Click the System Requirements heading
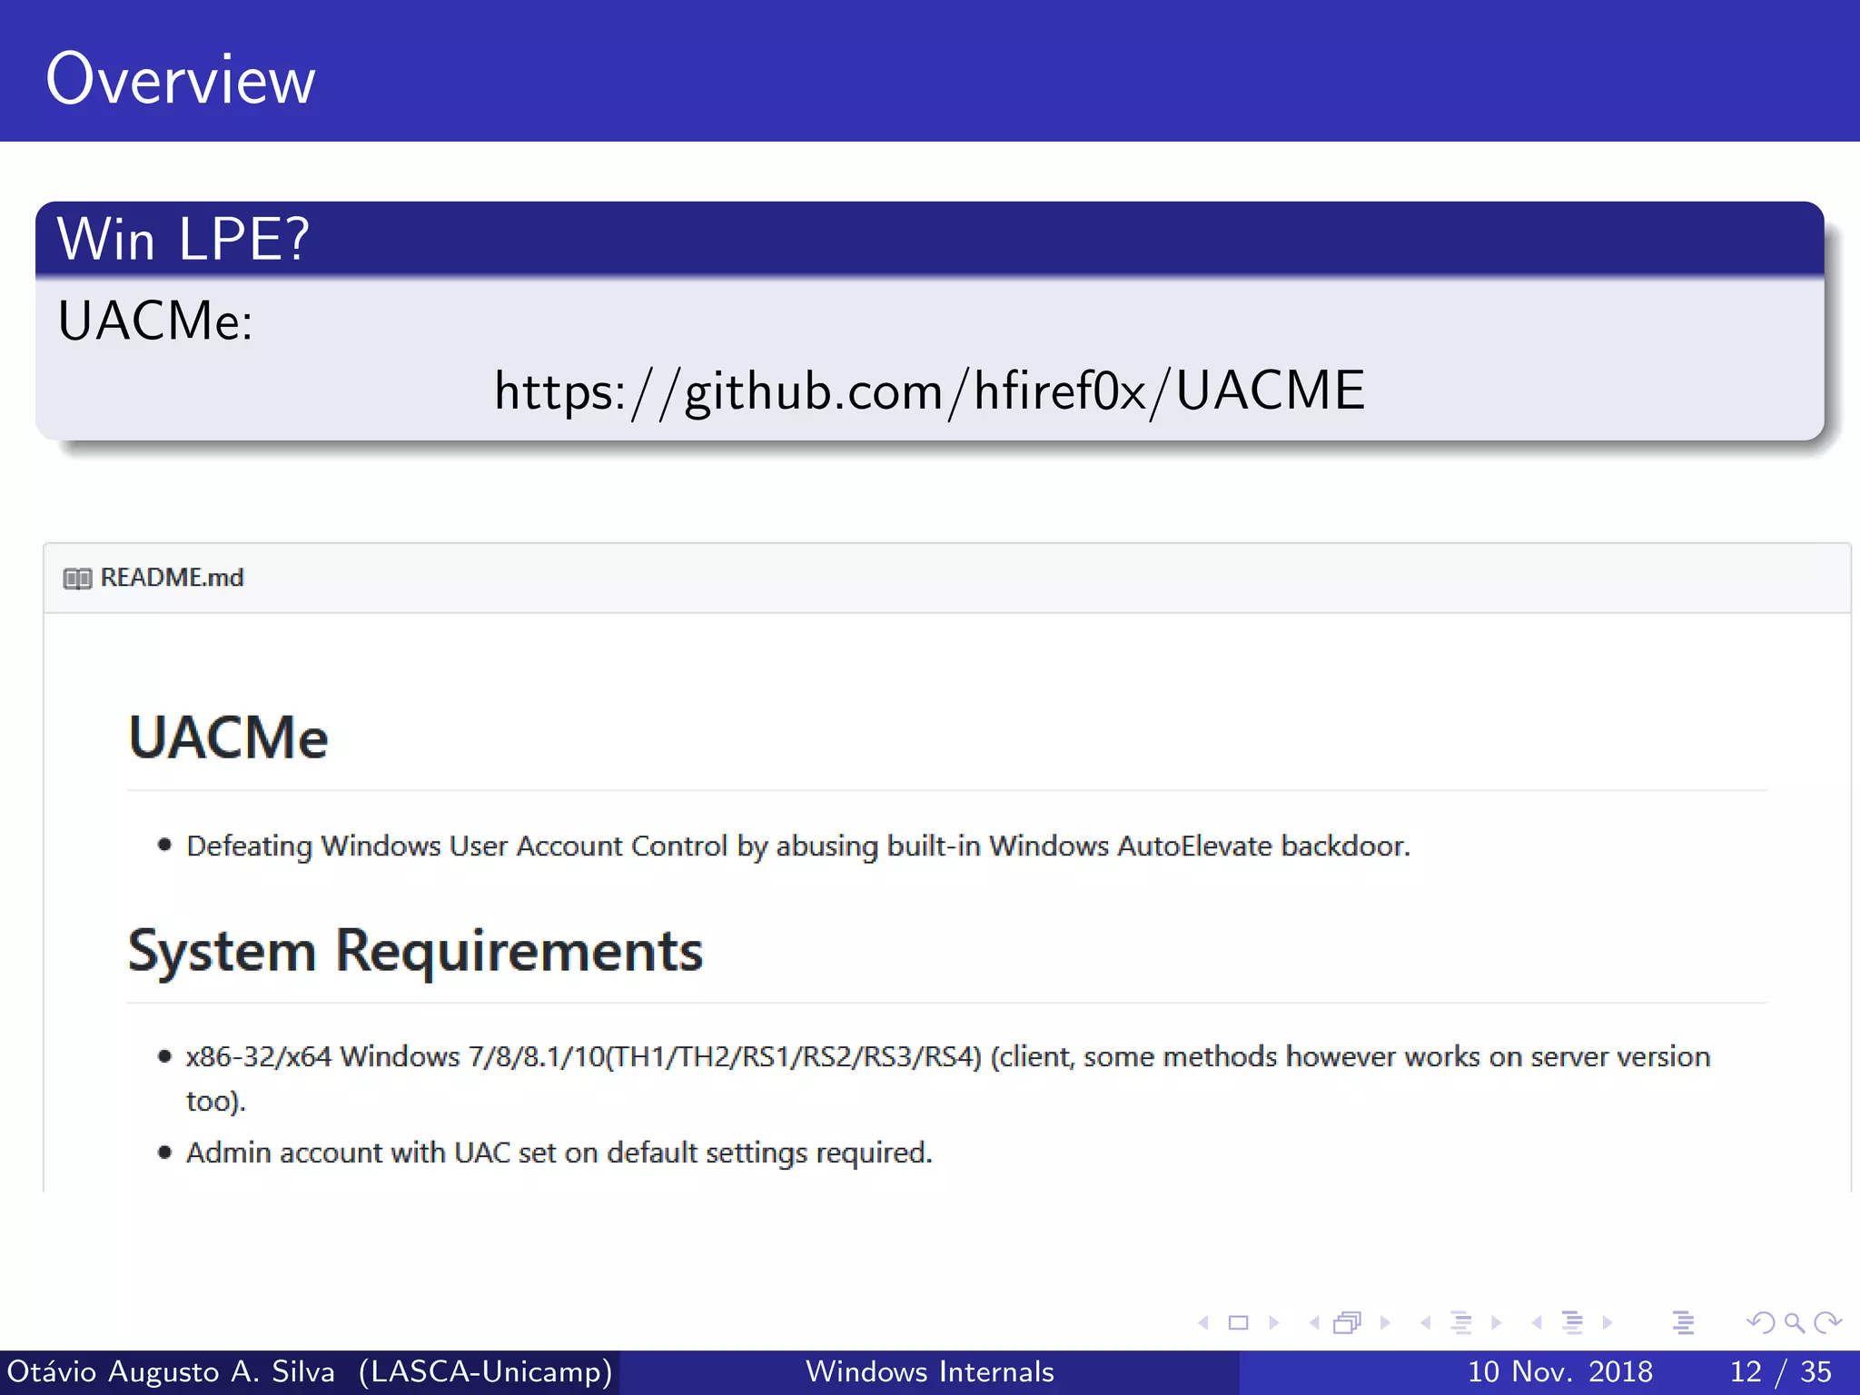The width and height of the screenshot is (1860, 1395). tap(415, 952)
